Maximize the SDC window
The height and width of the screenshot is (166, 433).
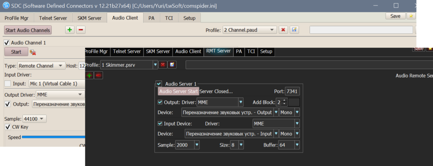(x=396, y=5)
